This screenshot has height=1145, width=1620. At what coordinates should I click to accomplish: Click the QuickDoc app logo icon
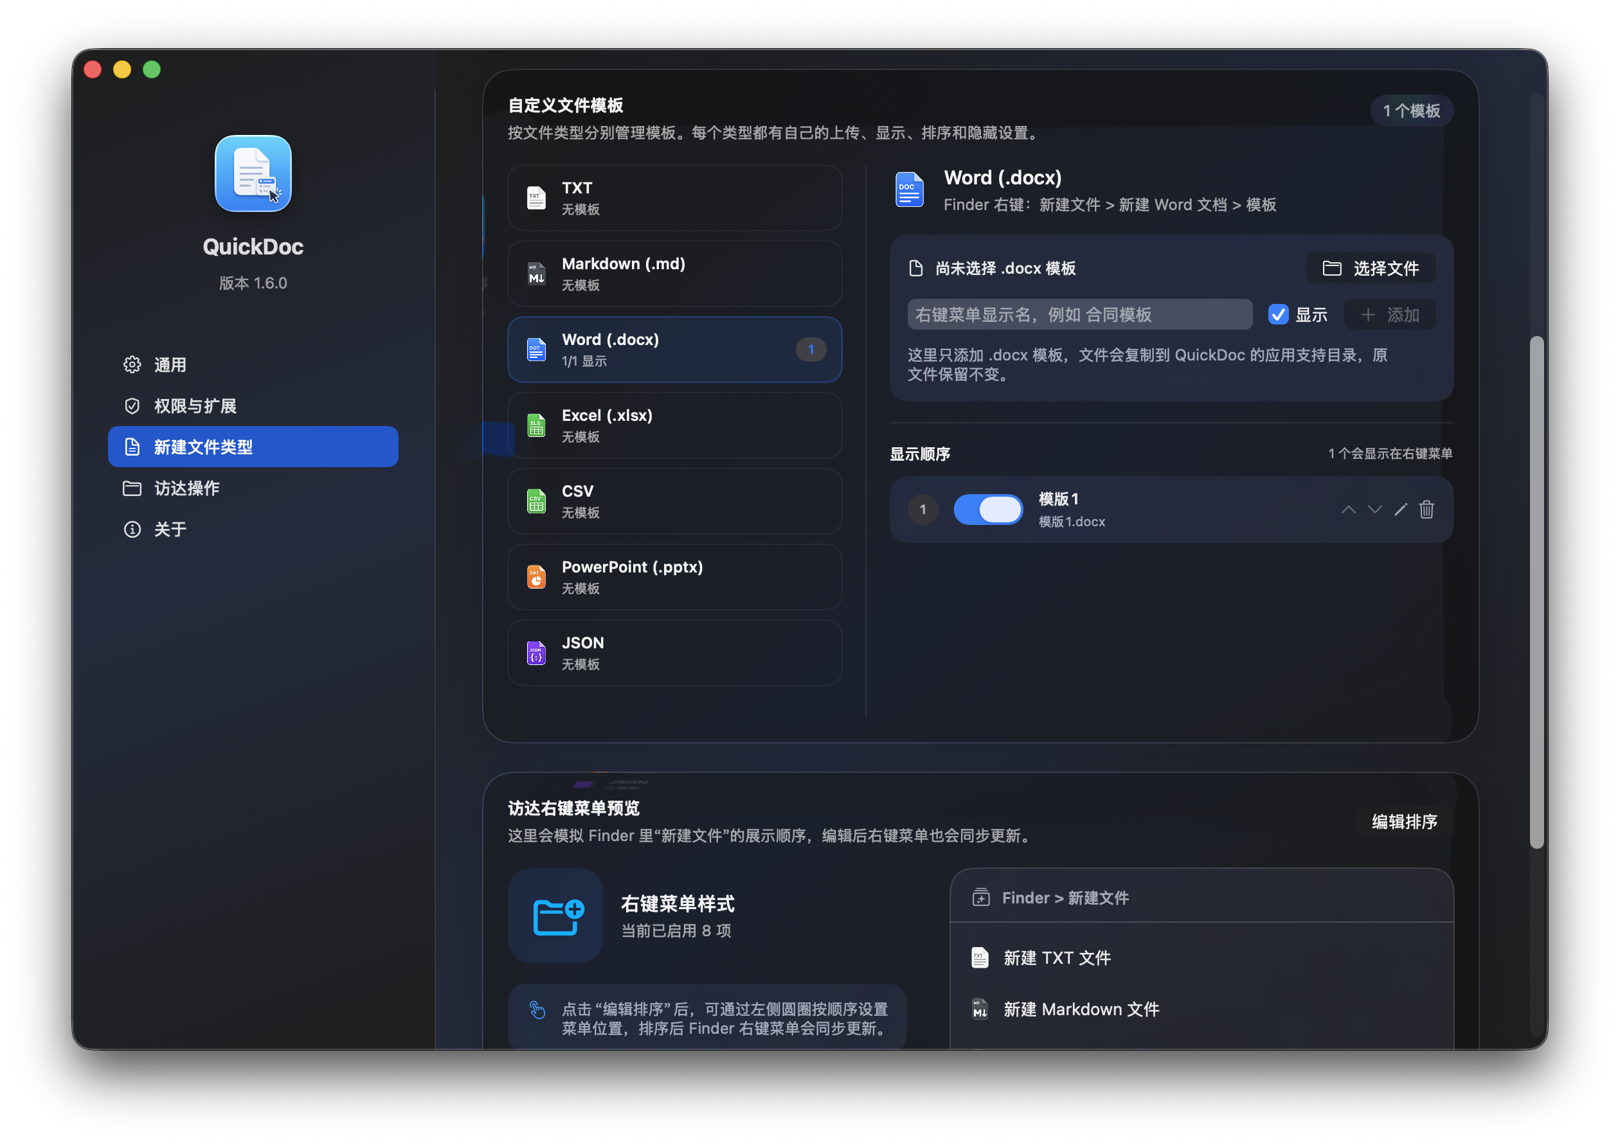coord(253,173)
